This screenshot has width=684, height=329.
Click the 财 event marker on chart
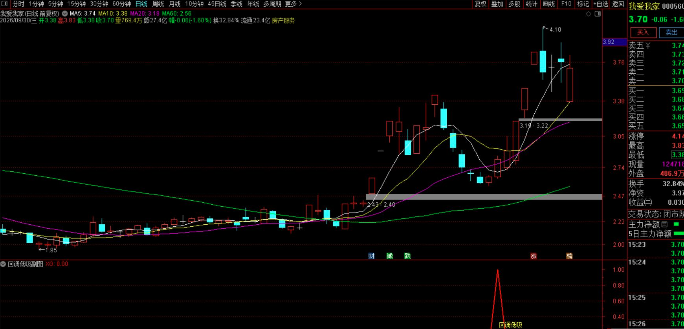coord(371,256)
